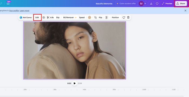Click the 20s timeline ruler mark

coord(25,89)
